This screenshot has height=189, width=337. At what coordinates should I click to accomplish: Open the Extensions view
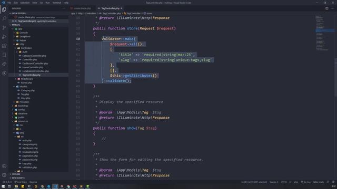pos(4,46)
